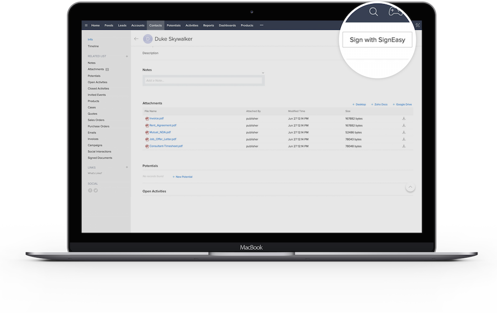Viewport: 497px width, 315px height.
Task: Attach a file from Zoho Docs
Action: pyautogui.click(x=380, y=104)
